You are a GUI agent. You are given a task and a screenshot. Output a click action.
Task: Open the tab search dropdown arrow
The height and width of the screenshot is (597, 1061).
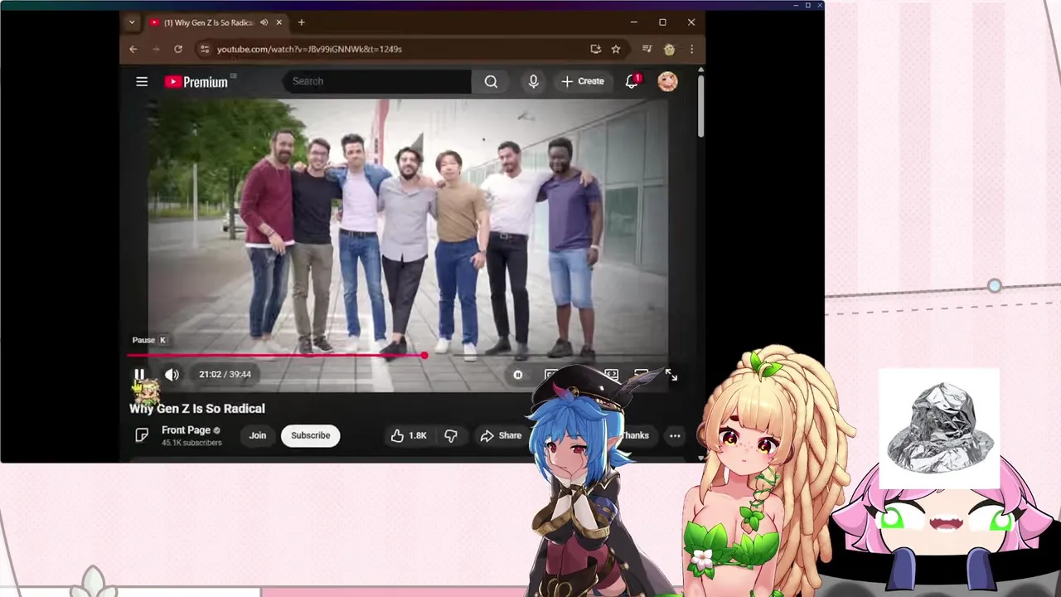tap(132, 22)
